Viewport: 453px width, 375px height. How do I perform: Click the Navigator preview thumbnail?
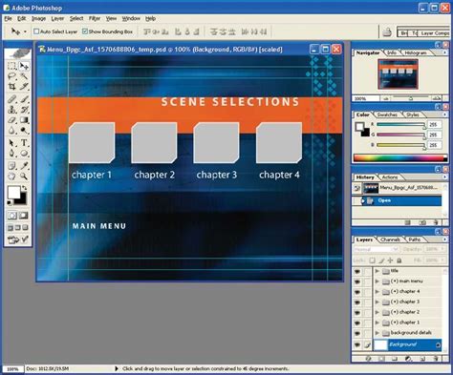coord(398,74)
